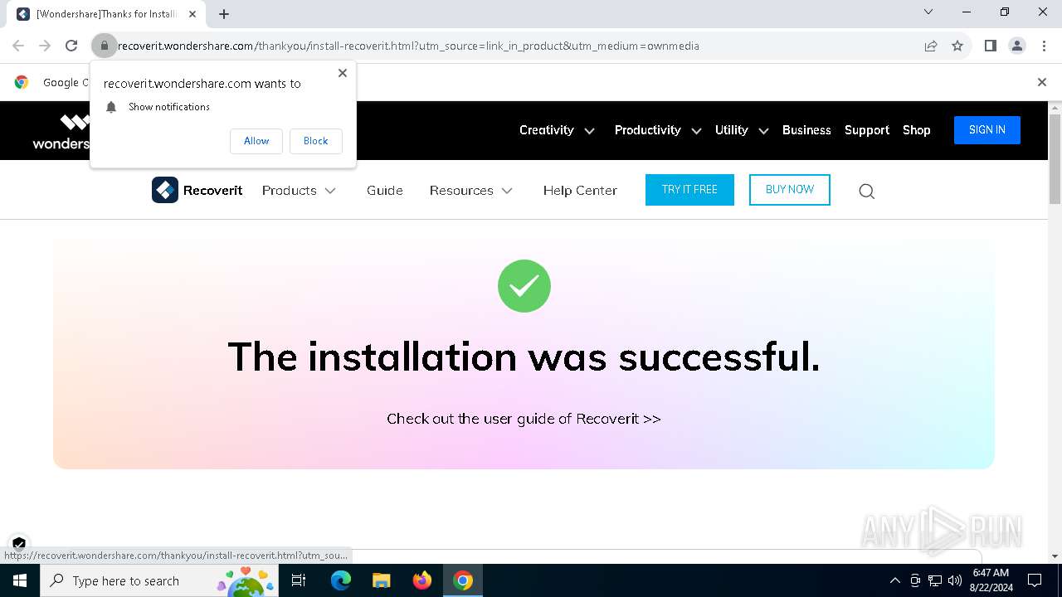Show hidden tray icons arrow

pos(895,580)
